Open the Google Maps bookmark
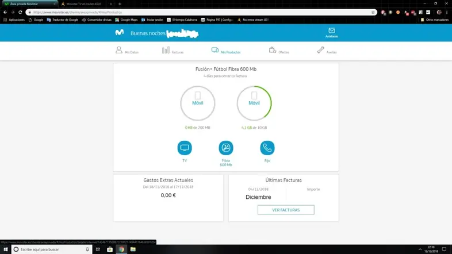This screenshot has width=452, height=254. coord(127,20)
